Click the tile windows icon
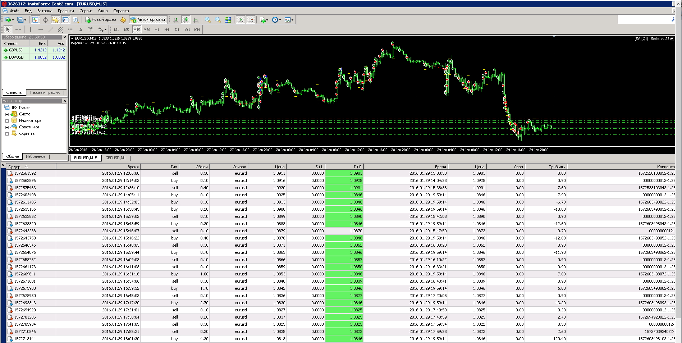682x343 pixels. click(x=228, y=20)
